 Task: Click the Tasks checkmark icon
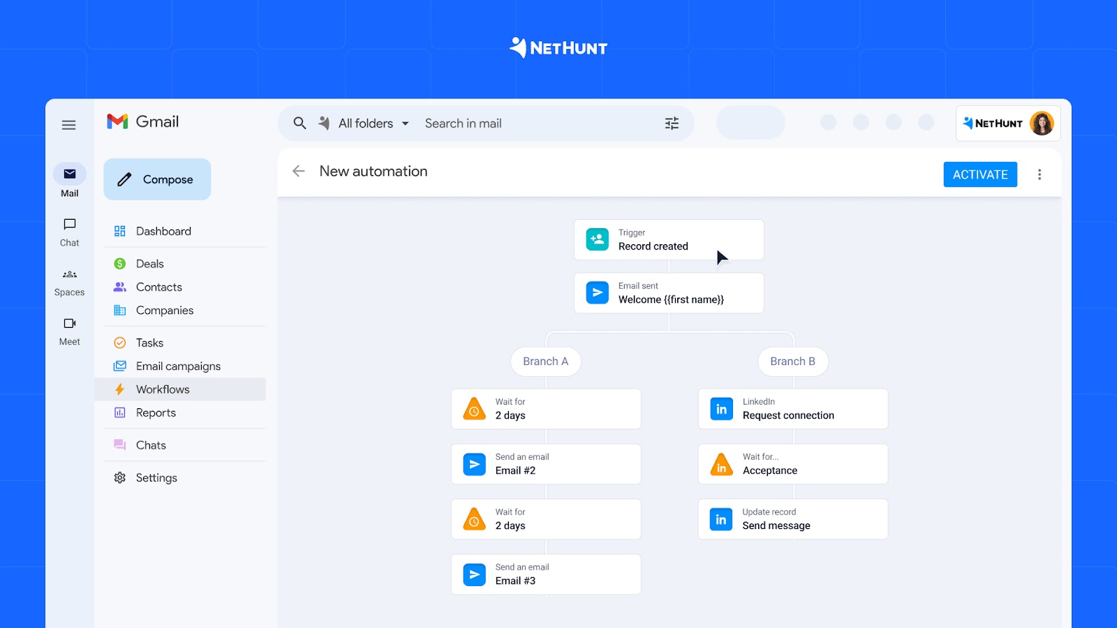click(x=119, y=343)
